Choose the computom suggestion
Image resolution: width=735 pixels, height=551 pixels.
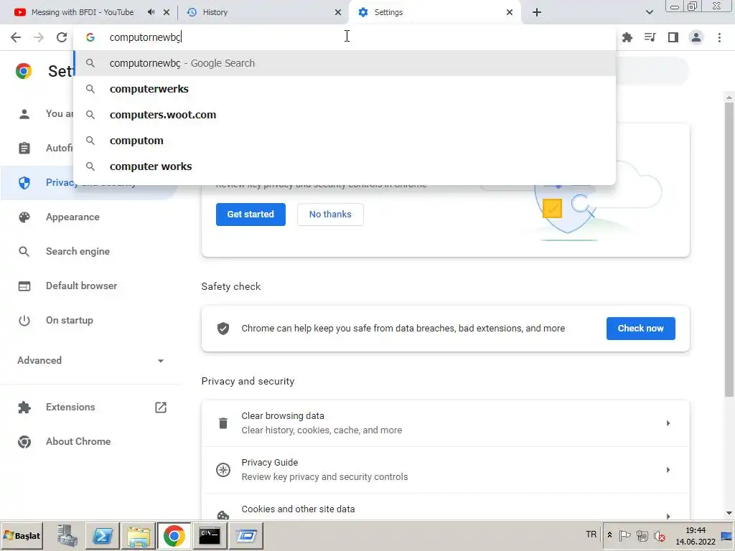pos(345,141)
